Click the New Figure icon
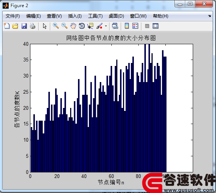Viewport: 216px width, 193px height. tap(7, 26)
